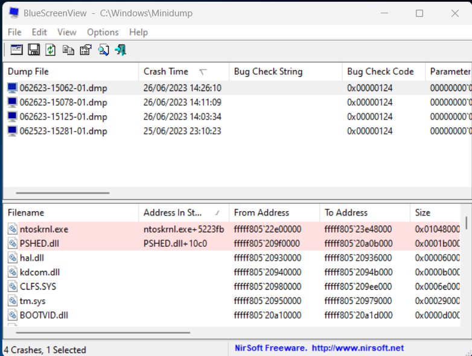Sort by Bug Check Code column

pyautogui.click(x=384, y=72)
